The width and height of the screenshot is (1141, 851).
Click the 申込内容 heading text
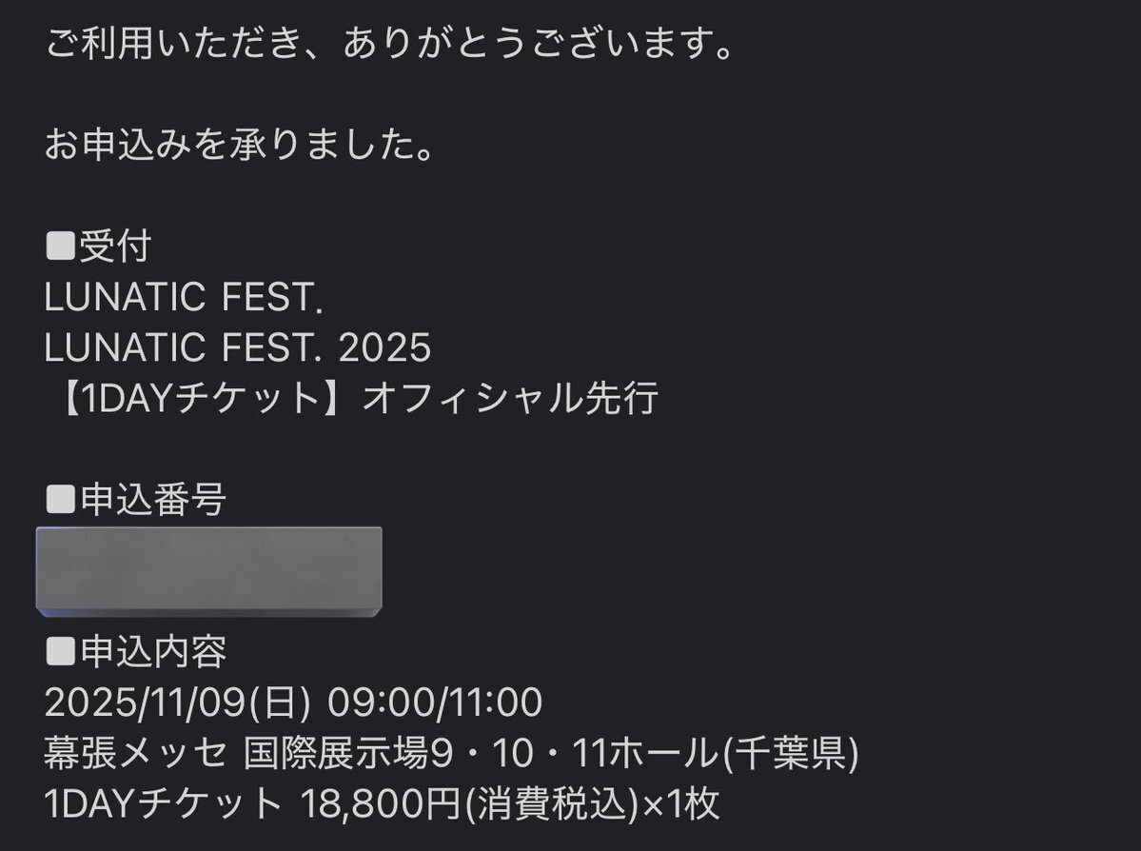coord(153,651)
